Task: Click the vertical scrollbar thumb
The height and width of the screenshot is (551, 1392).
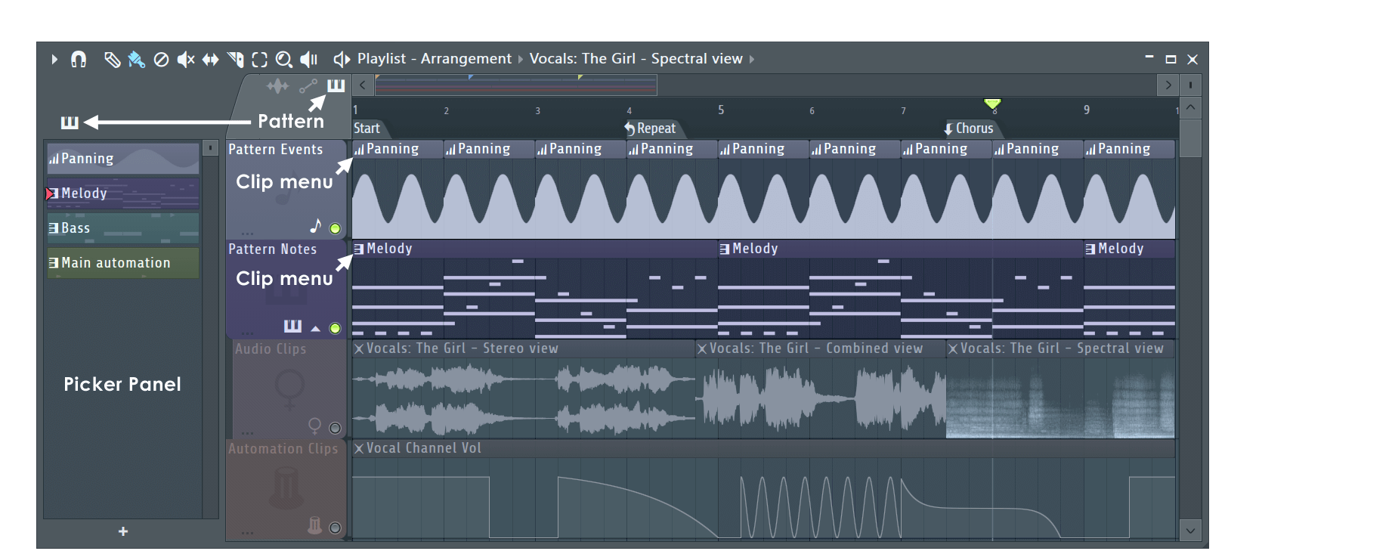Action: point(1190,138)
